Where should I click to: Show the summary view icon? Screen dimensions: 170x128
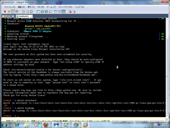click(x=56, y=12)
